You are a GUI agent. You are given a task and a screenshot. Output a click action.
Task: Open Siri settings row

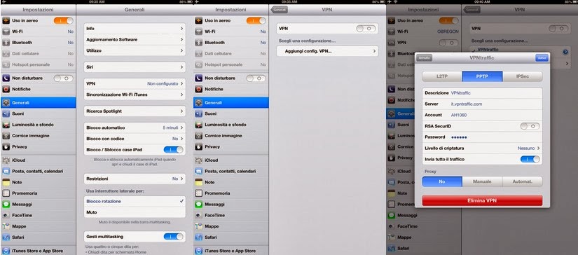point(135,67)
